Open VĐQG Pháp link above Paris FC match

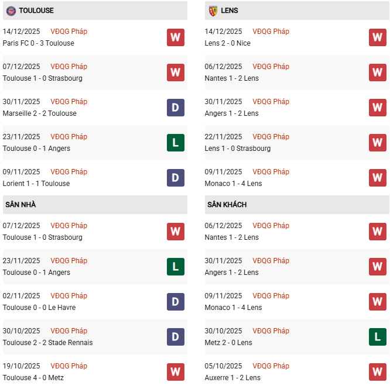point(69,32)
